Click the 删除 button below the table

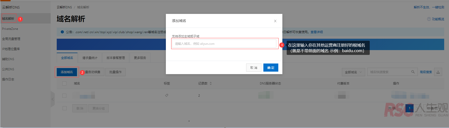80,108
